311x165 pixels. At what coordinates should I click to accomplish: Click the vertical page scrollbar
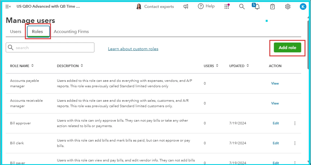pyautogui.click(x=308, y=45)
